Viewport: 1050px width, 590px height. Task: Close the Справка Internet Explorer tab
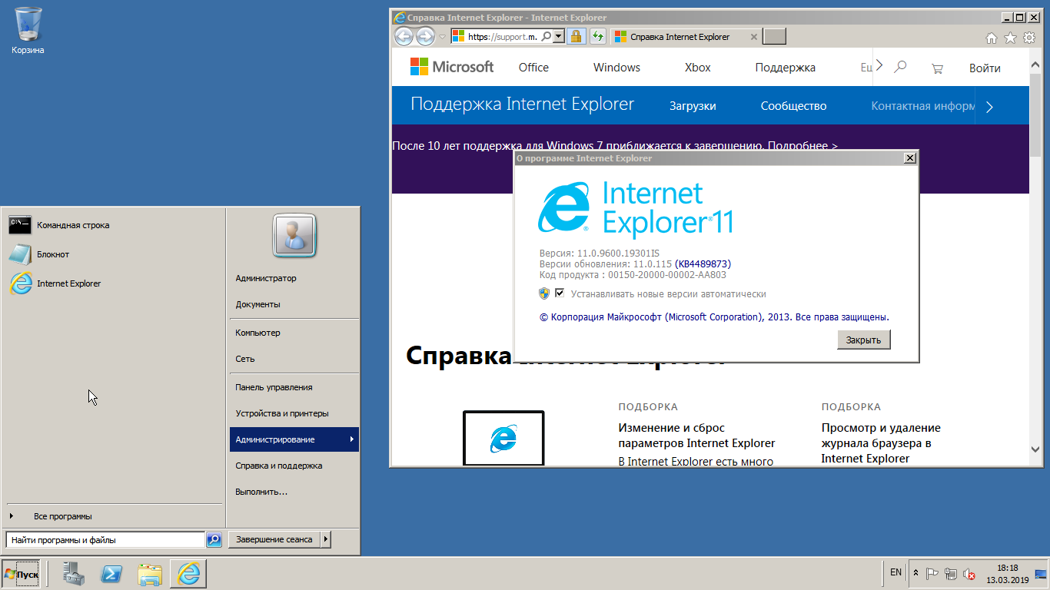click(x=753, y=37)
